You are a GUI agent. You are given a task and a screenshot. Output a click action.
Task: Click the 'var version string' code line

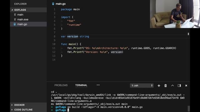(x=75, y=36)
